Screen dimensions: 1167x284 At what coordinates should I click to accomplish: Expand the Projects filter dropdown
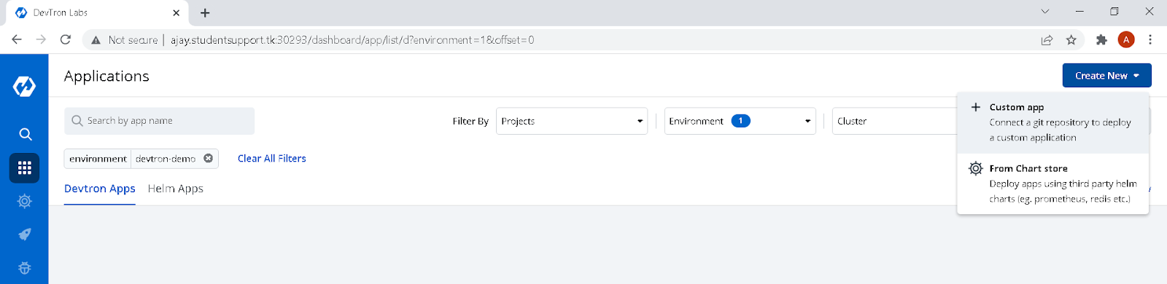572,121
